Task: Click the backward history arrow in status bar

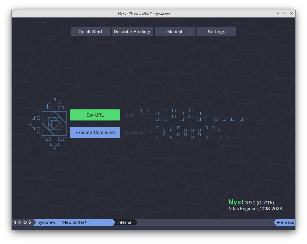Action: pos(15,222)
